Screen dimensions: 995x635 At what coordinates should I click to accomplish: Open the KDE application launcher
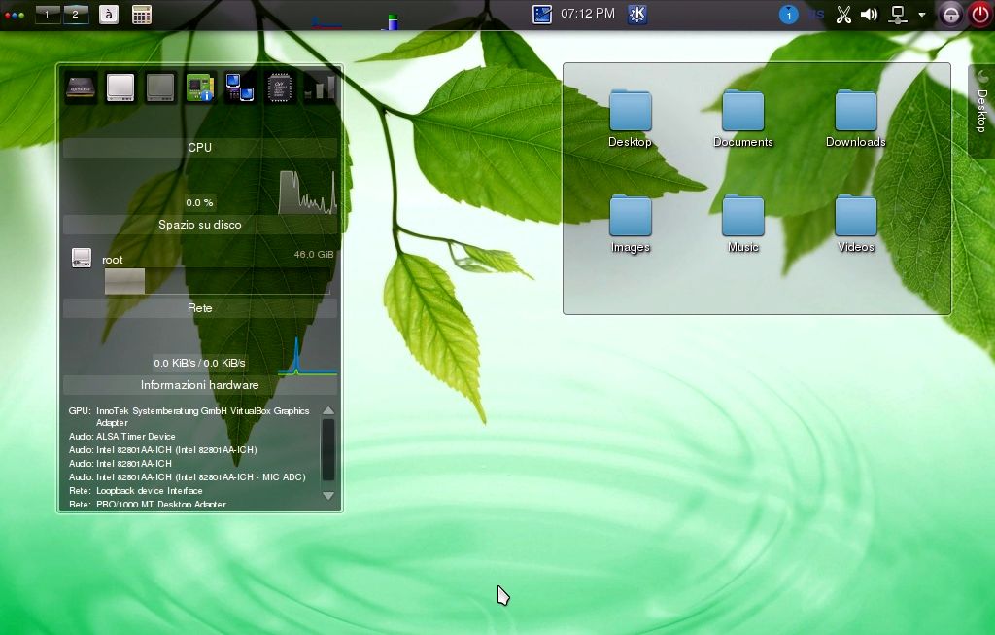637,14
